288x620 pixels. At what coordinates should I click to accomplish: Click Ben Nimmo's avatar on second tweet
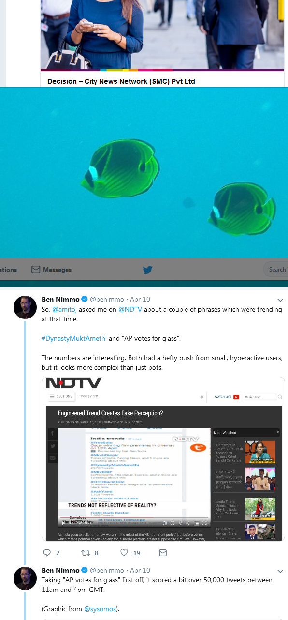pyautogui.click(x=25, y=578)
